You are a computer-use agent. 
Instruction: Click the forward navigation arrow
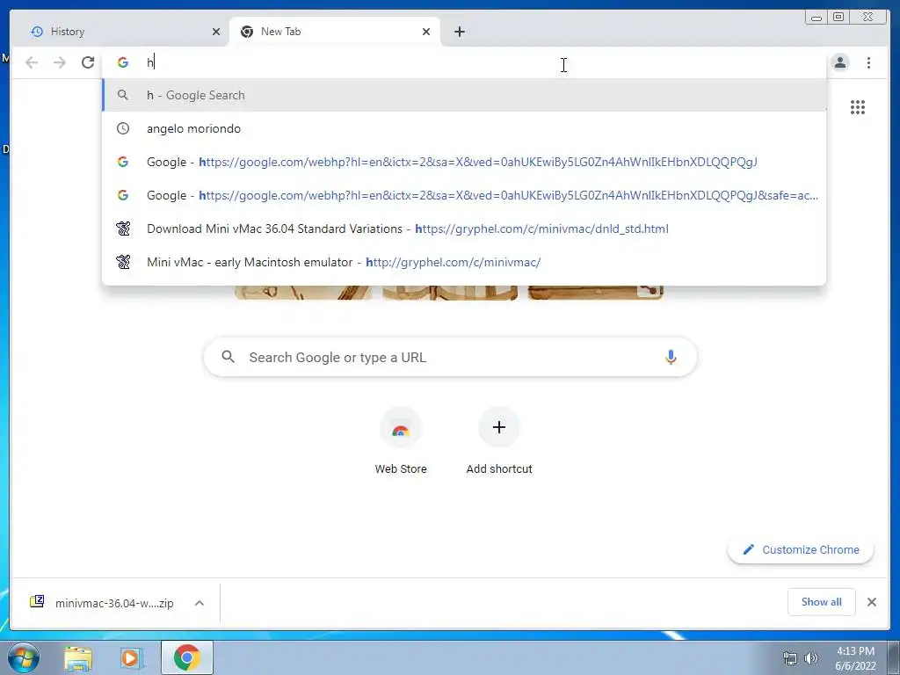tap(60, 62)
